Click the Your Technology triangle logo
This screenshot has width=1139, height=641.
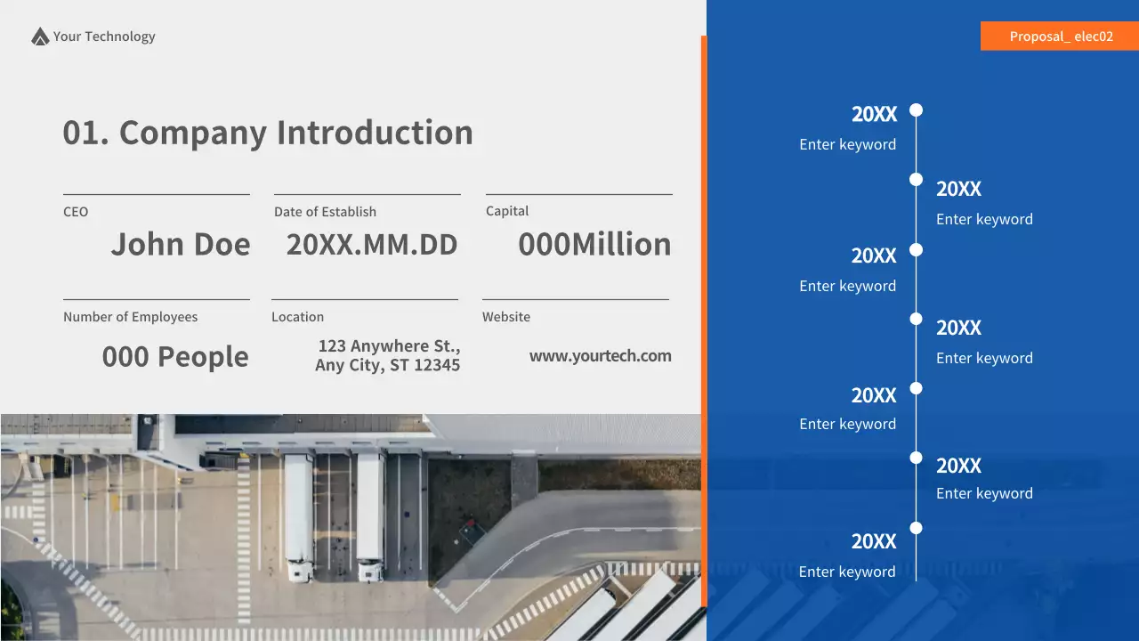(x=38, y=36)
